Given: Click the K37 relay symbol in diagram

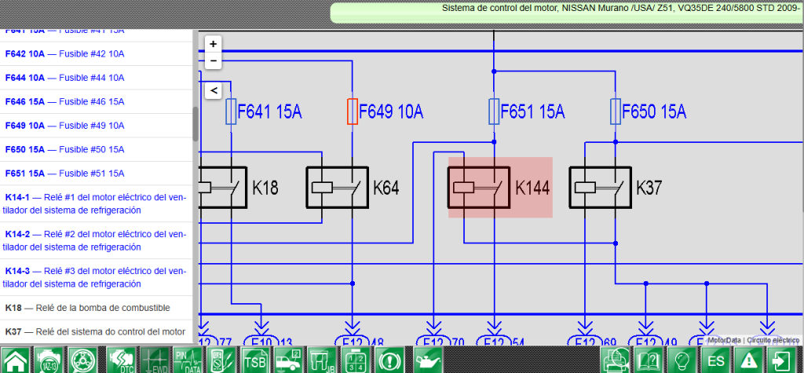Looking at the screenshot, I should (x=601, y=187).
